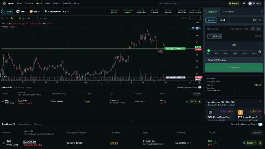265x149 pixels.
Task: Select the ETH market icon
Action: (x=18, y=12)
